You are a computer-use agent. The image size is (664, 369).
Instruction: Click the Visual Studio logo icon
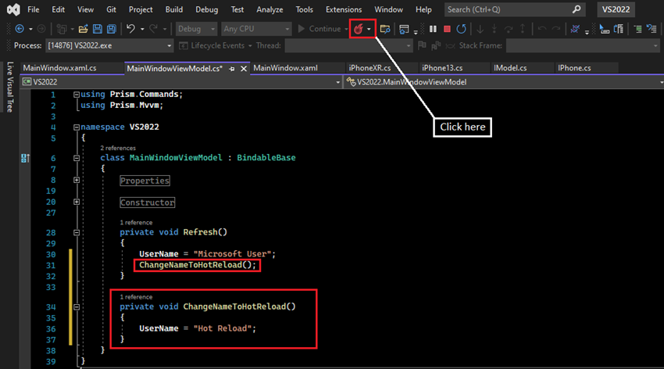click(13, 9)
